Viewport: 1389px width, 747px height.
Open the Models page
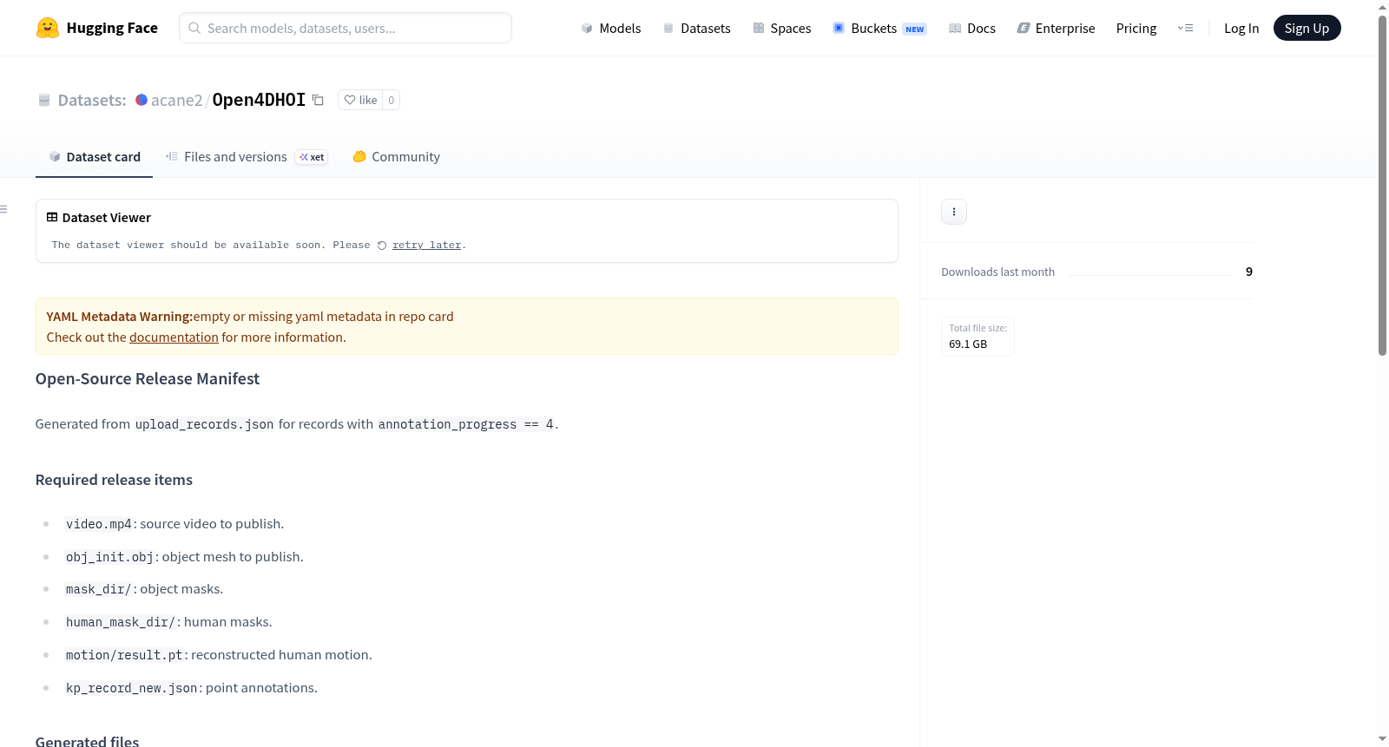(611, 28)
